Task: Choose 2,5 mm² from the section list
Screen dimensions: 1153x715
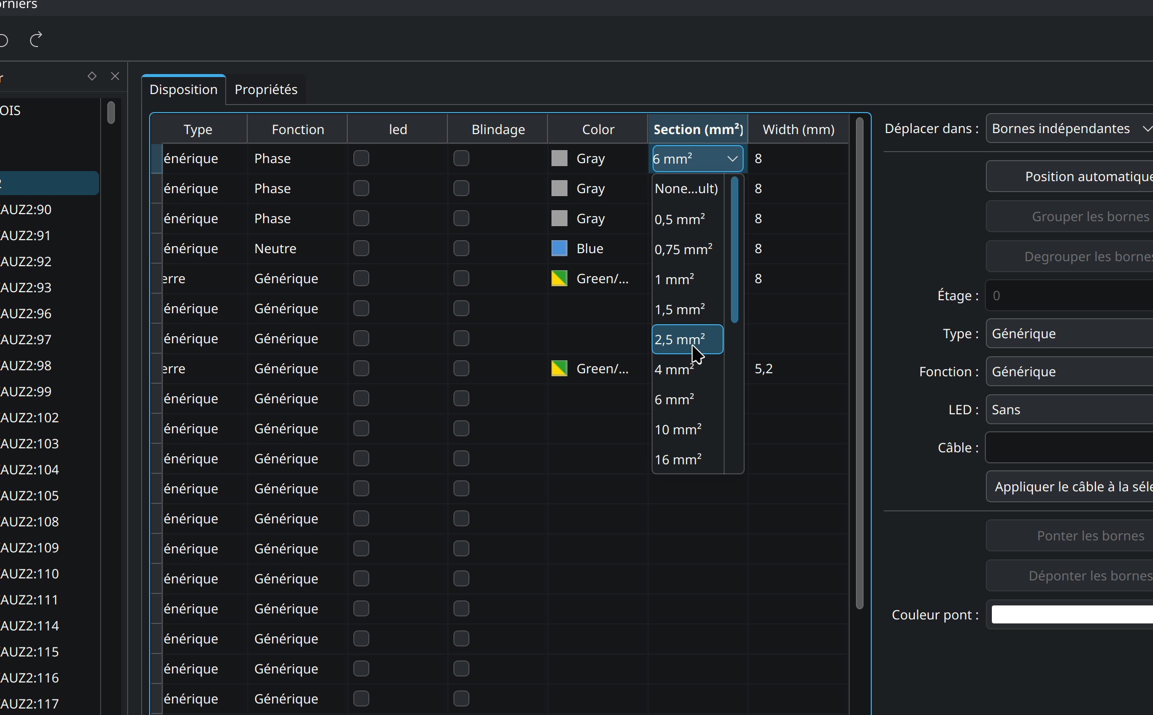Action: point(688,339)
